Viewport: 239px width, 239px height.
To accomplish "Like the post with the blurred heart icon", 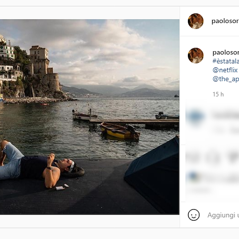I will tap(193, 157).
